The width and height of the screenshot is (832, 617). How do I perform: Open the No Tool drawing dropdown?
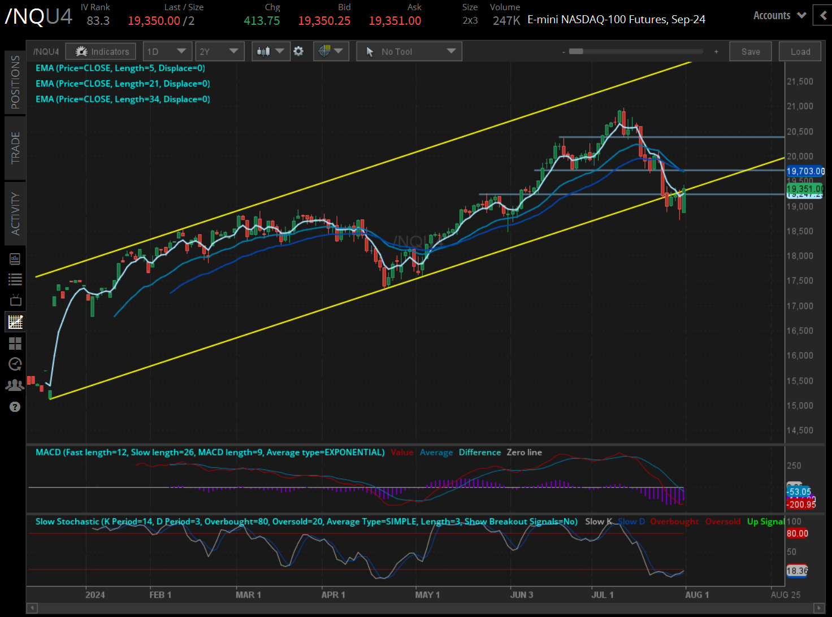click(409, 51)
